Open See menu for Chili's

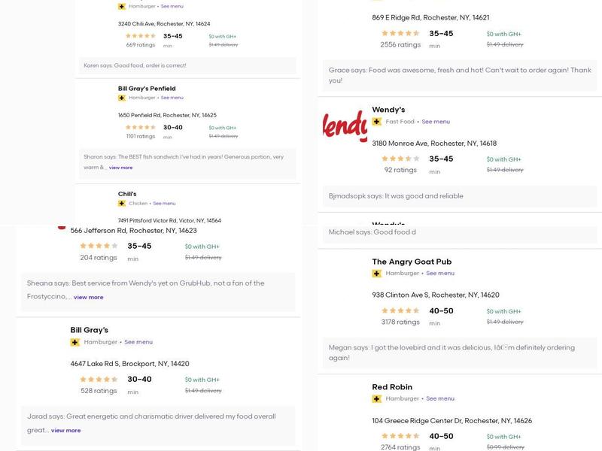[164, 204]
